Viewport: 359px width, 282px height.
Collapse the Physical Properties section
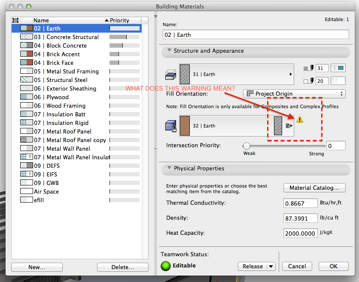(x=169, y=168)
